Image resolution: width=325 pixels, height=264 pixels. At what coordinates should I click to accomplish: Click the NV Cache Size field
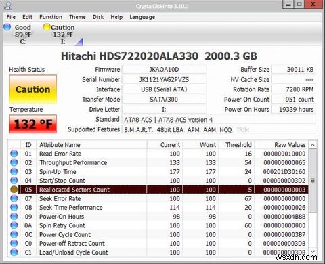(293, 79)
